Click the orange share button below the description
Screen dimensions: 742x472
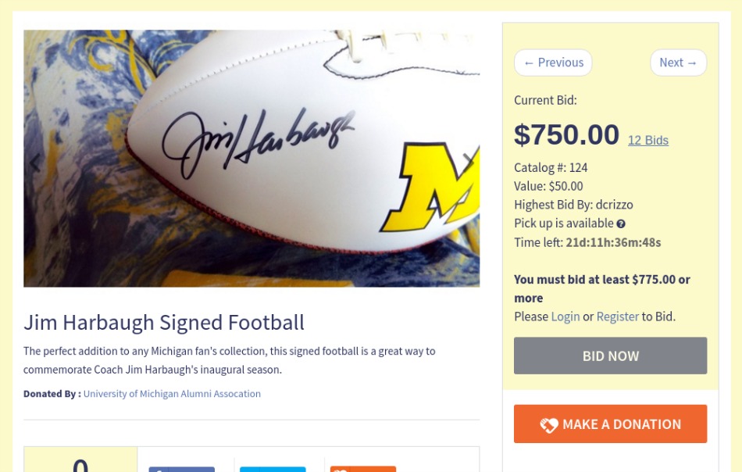pos(363,469)
